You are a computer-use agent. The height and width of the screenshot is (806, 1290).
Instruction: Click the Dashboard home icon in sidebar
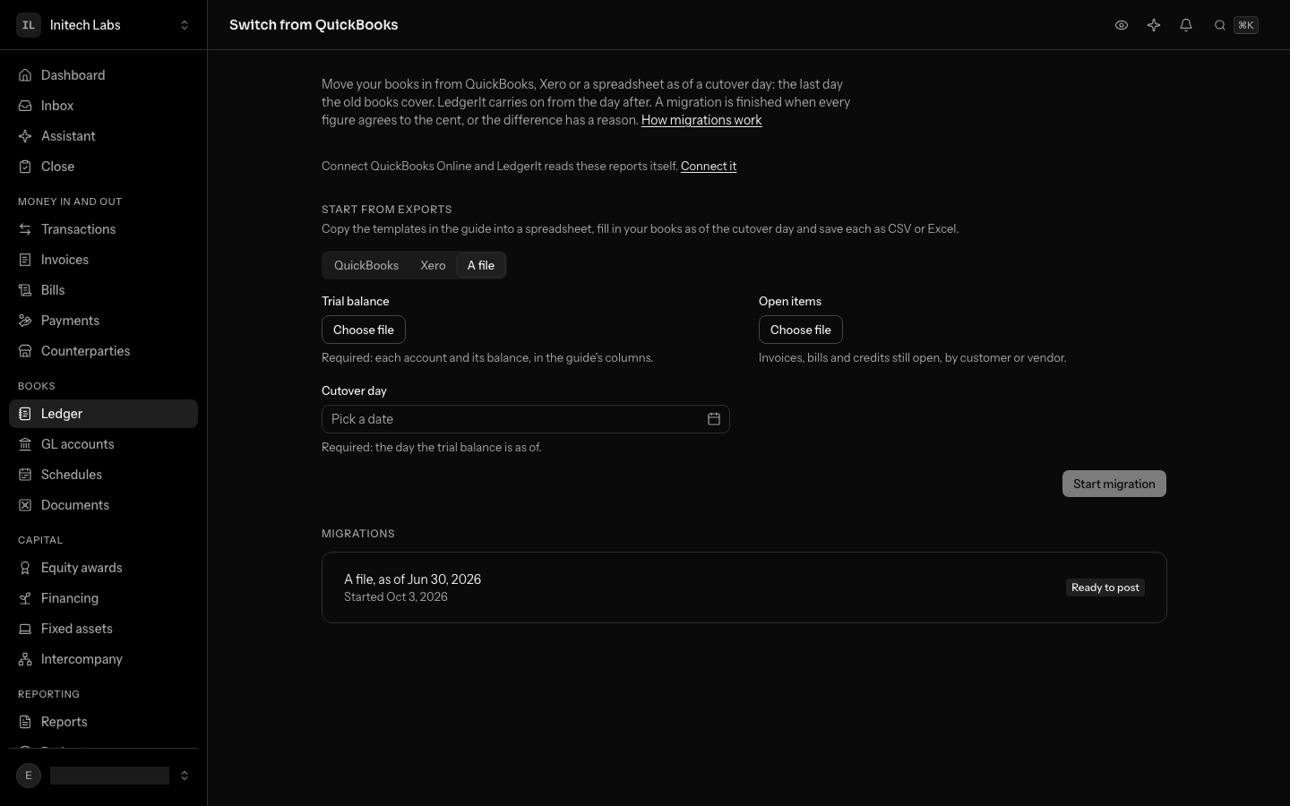coord(25,75)
